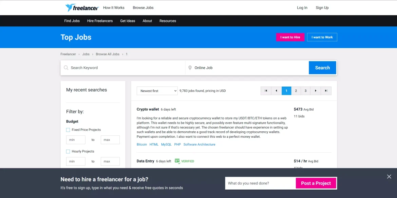397x198 pixels.
Task: Click the Bitcoin skill tag
Action: (x=142, y=145)
